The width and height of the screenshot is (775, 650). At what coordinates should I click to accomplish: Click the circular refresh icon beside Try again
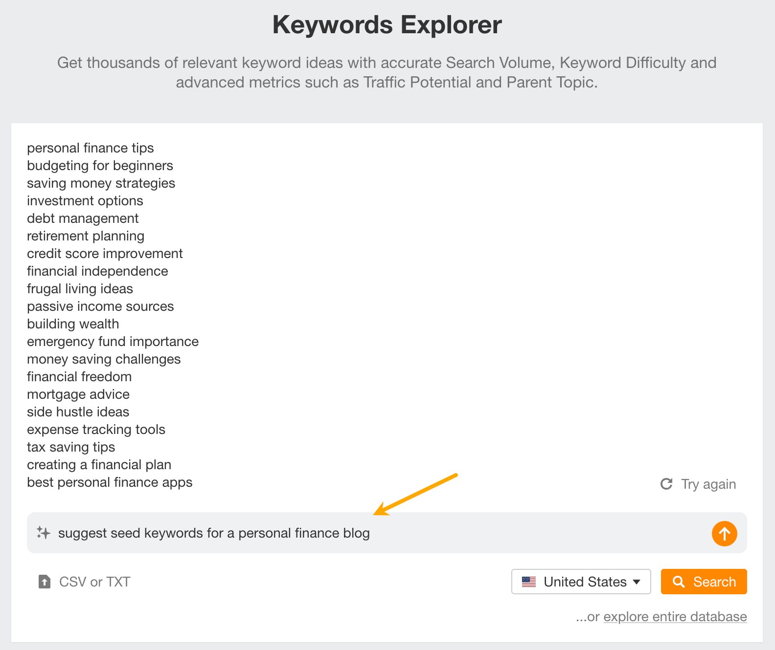pyautogui.click(x=666, y=484)
